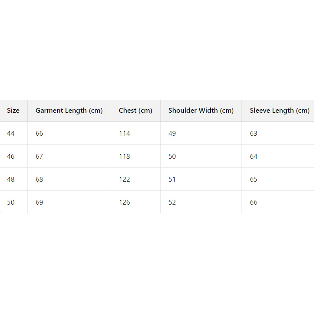This screenshot has height=313, width=314.
Task: Select the size 50 cell
Action: (11, 202)
